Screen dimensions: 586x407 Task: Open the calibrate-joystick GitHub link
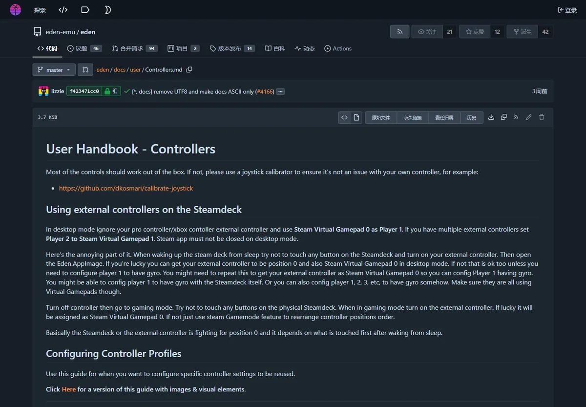coord(126,188)
